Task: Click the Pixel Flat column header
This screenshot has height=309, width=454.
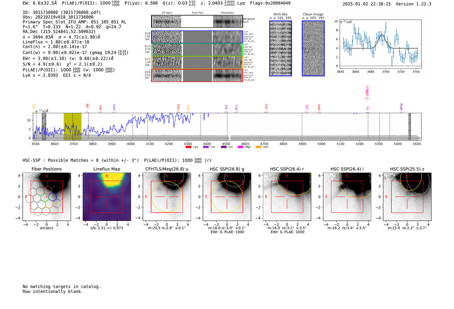Action: pyautogui.click(x=197, y=13)
